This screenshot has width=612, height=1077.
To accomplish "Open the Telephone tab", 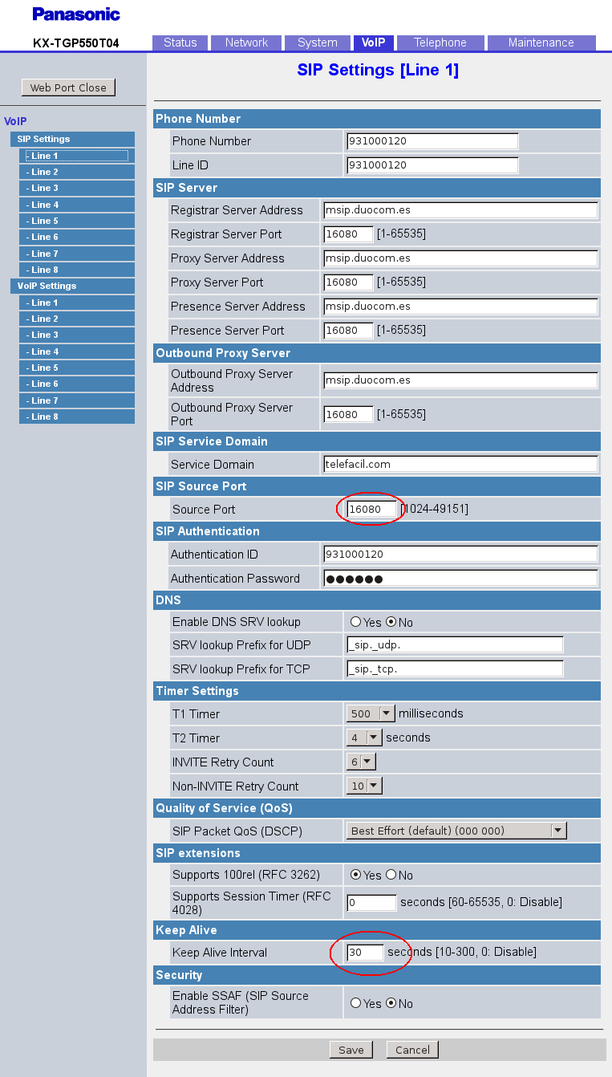I will tap(440, 43).
